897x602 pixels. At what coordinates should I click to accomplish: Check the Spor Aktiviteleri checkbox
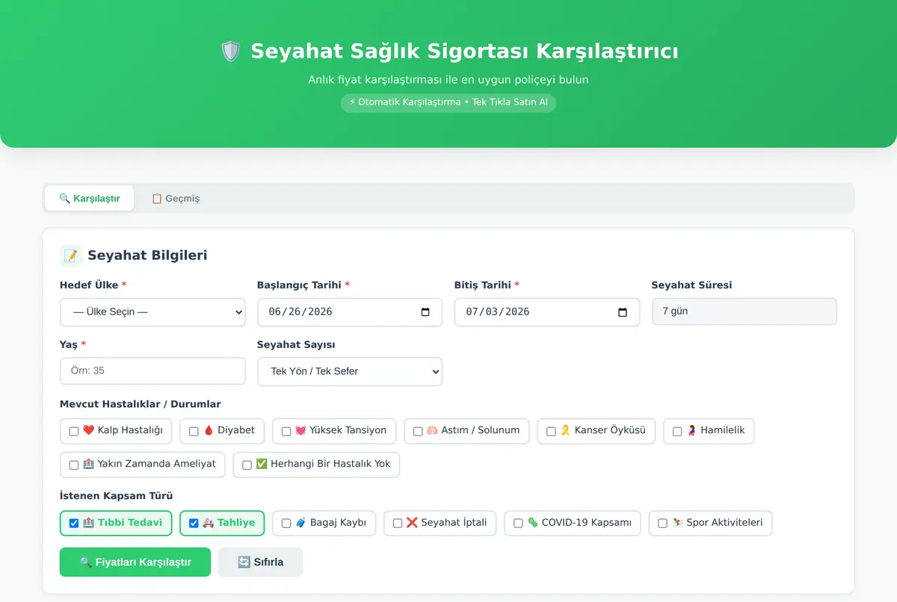(662, 524)
